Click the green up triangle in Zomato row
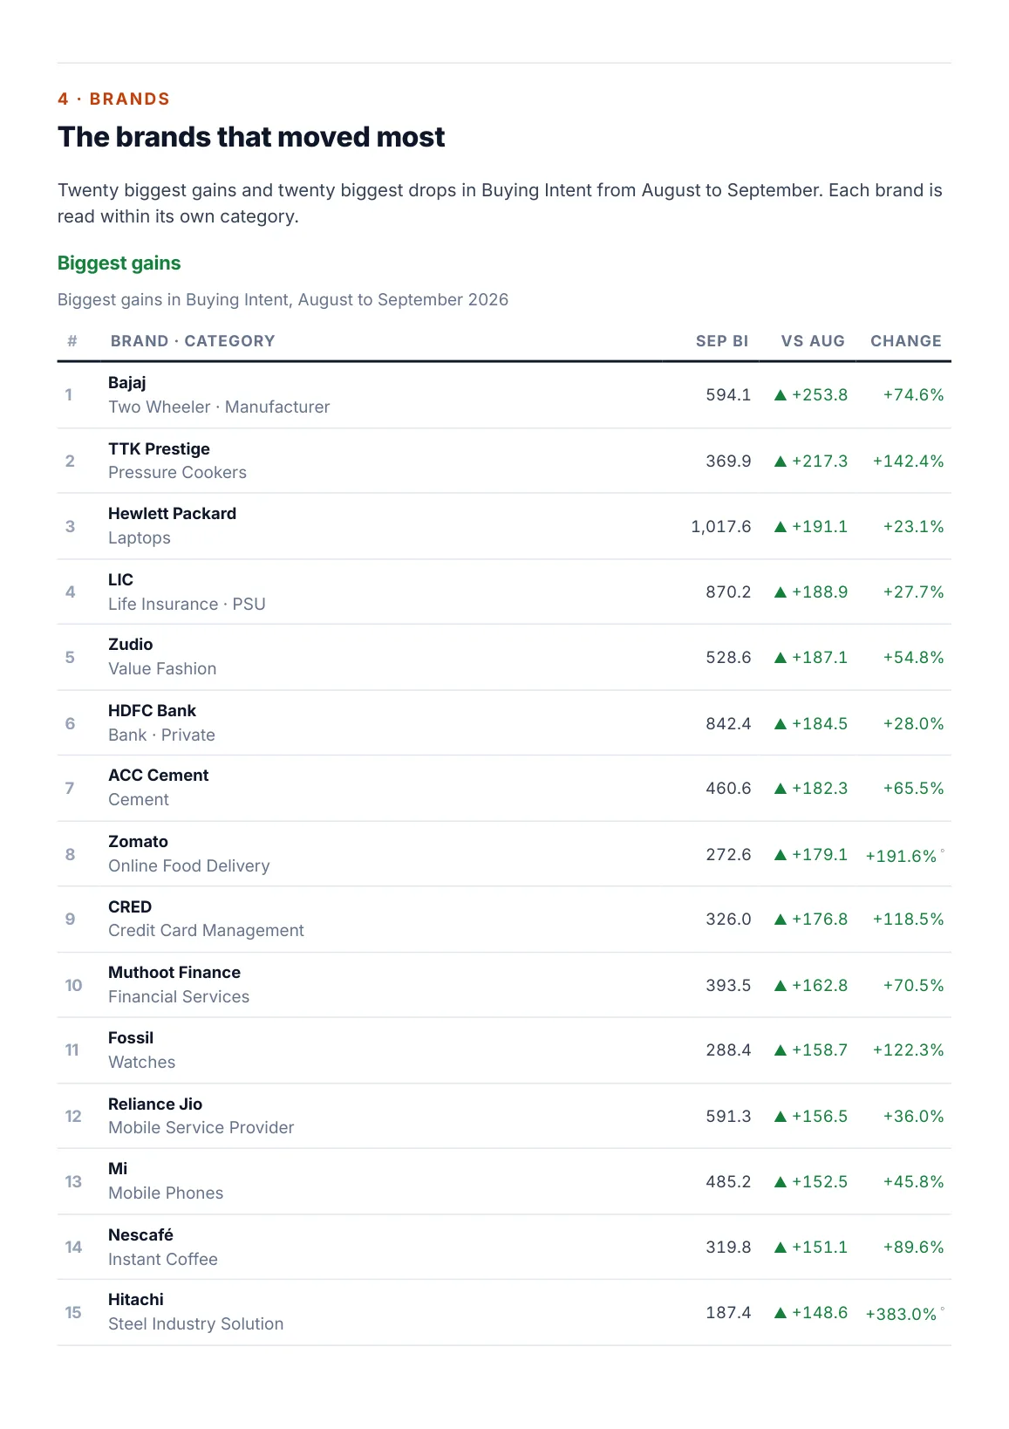Screen dimensions: 1009x1429 coord(781,855)
